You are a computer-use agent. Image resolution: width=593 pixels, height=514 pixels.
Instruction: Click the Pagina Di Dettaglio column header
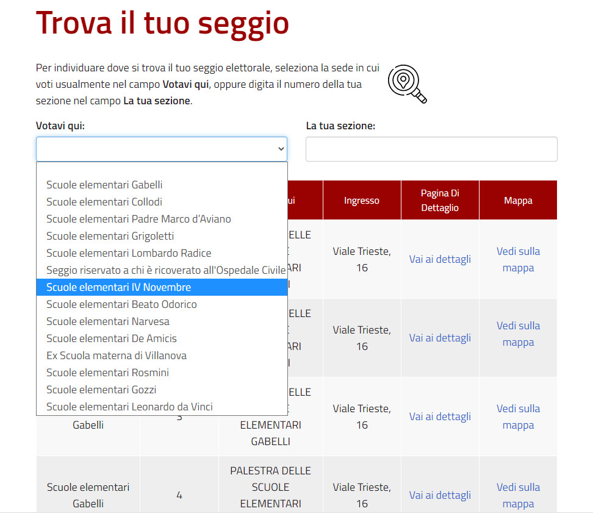pos(440,201)
